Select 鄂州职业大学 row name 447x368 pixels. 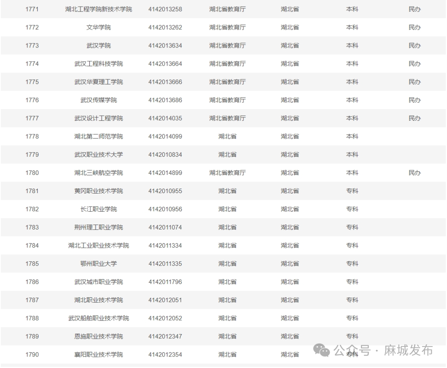[x=99, y=264]
